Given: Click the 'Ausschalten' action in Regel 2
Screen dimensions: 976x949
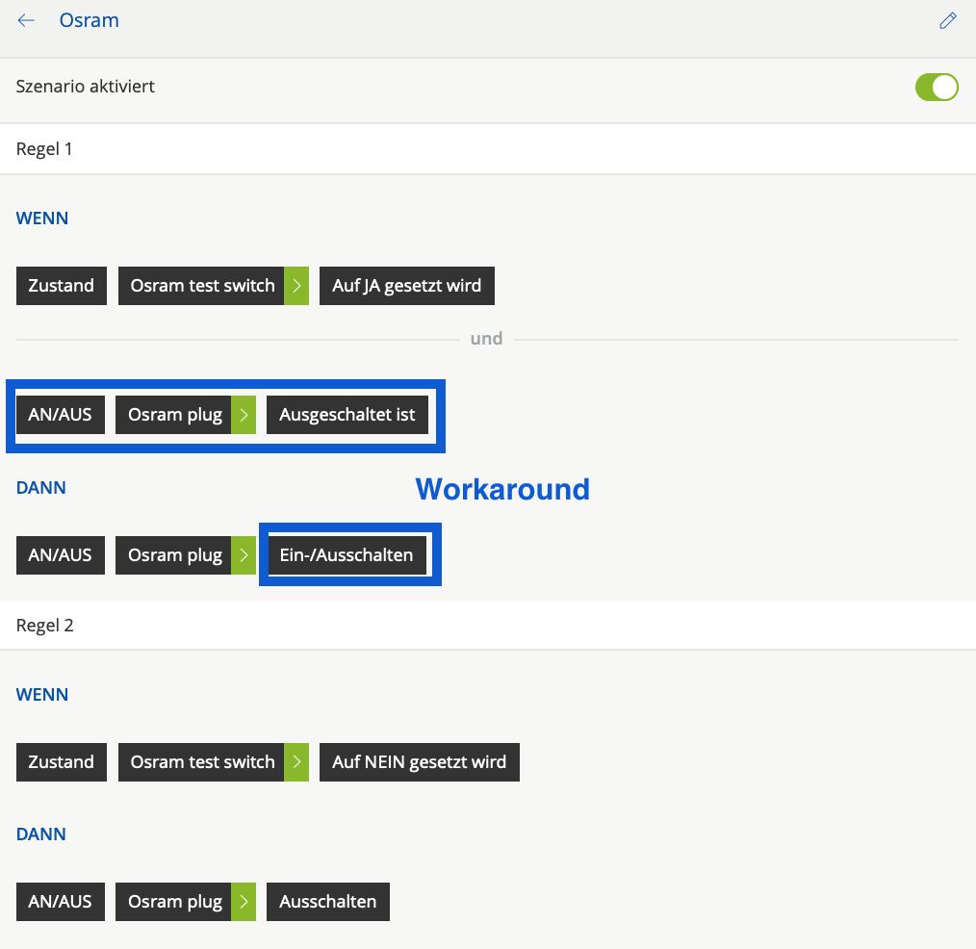Looking at the screenshot, I should (x=327, y=902).
